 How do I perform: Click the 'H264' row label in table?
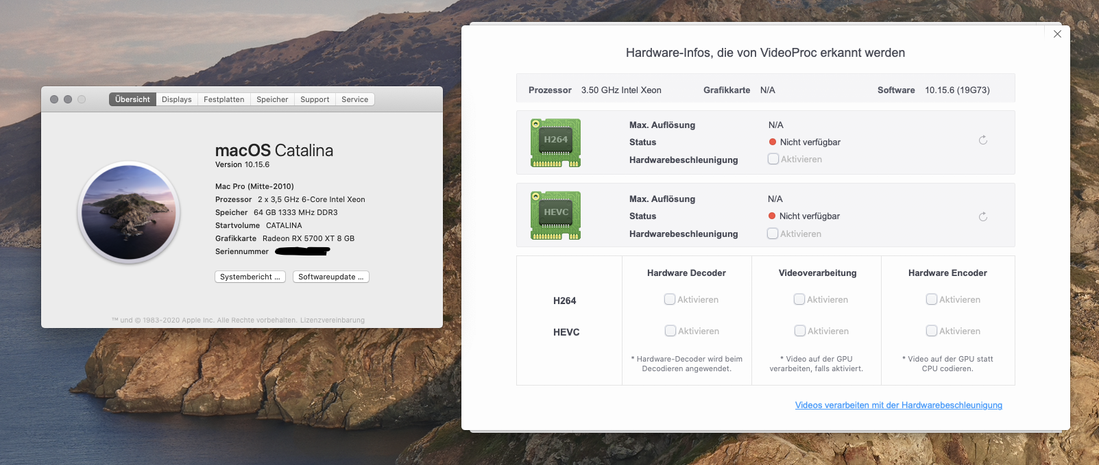(565, 301)
